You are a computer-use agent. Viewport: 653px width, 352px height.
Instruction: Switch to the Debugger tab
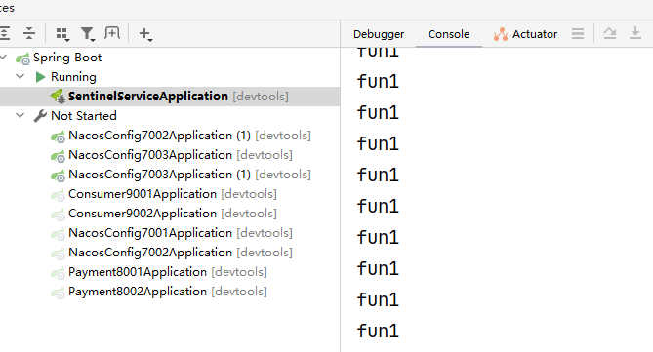coord(379,34)
